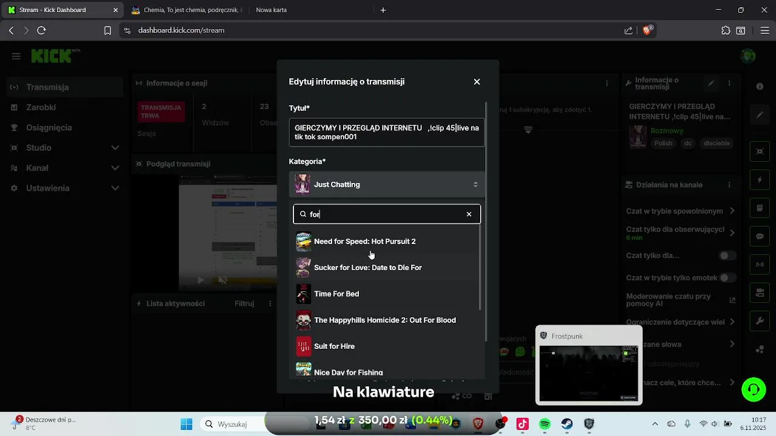Click the chat bubble icon in right sidebar
The width and height of the screenshot is (776, 436).
[x=760, y=236]
